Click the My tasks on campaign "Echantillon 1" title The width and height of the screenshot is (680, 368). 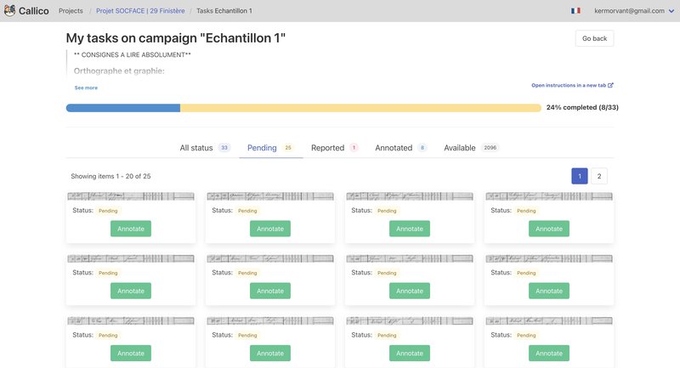point(176,38)
